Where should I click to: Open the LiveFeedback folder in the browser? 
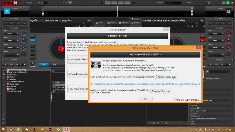click(x=15, y=91)
